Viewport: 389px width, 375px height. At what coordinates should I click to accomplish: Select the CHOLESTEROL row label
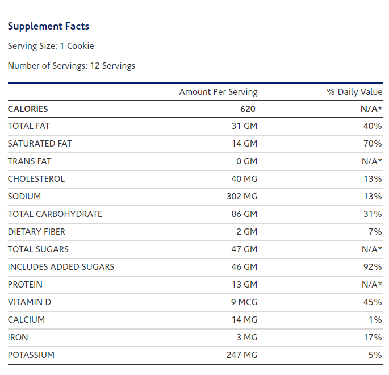36,179
